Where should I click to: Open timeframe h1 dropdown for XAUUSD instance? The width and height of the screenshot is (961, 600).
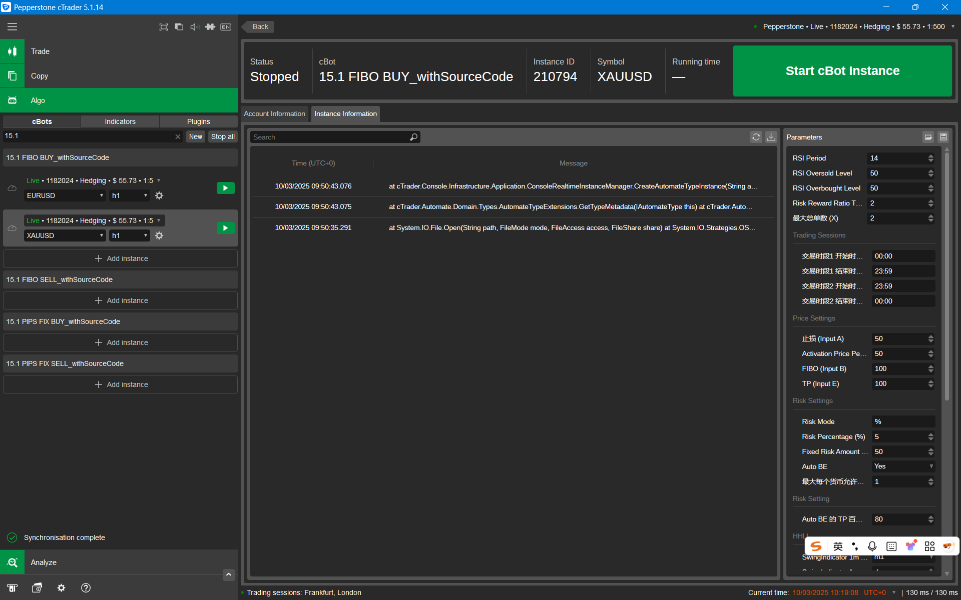130,235
